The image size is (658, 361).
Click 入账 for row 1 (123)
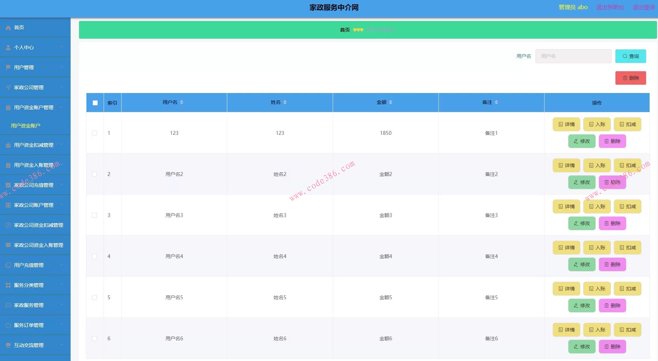597,124
